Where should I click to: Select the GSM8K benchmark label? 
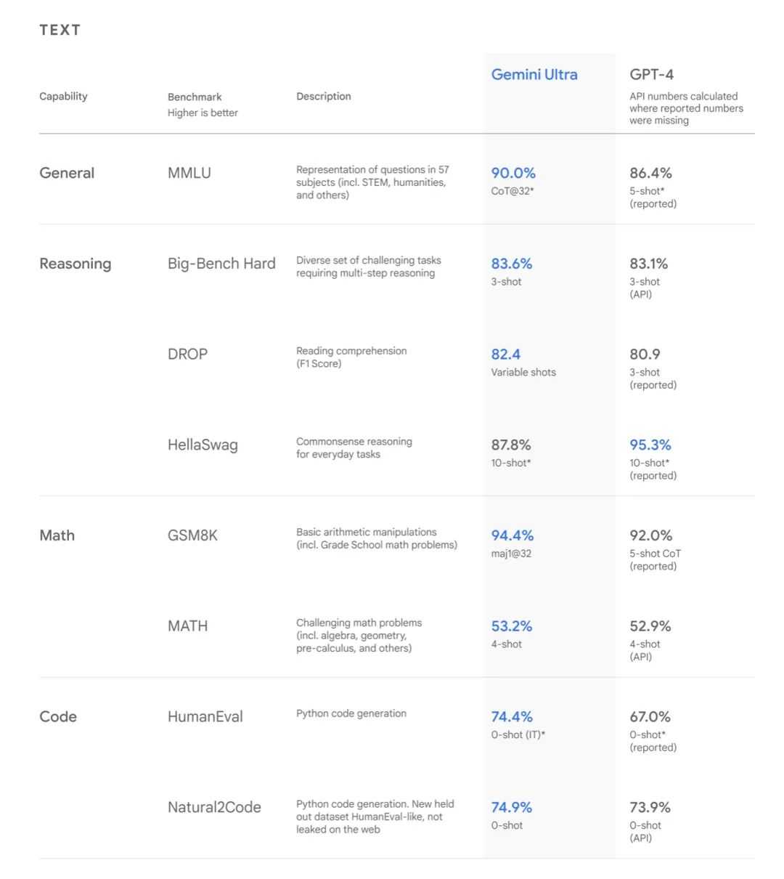(x=192, y=535)
